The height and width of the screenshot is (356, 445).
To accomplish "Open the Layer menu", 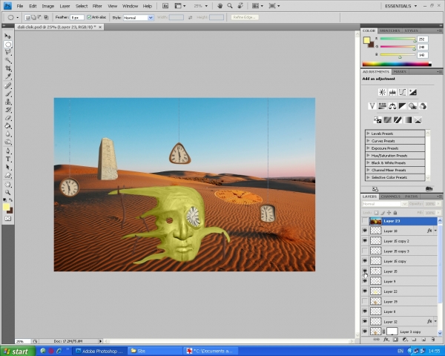I will point(65,6).
